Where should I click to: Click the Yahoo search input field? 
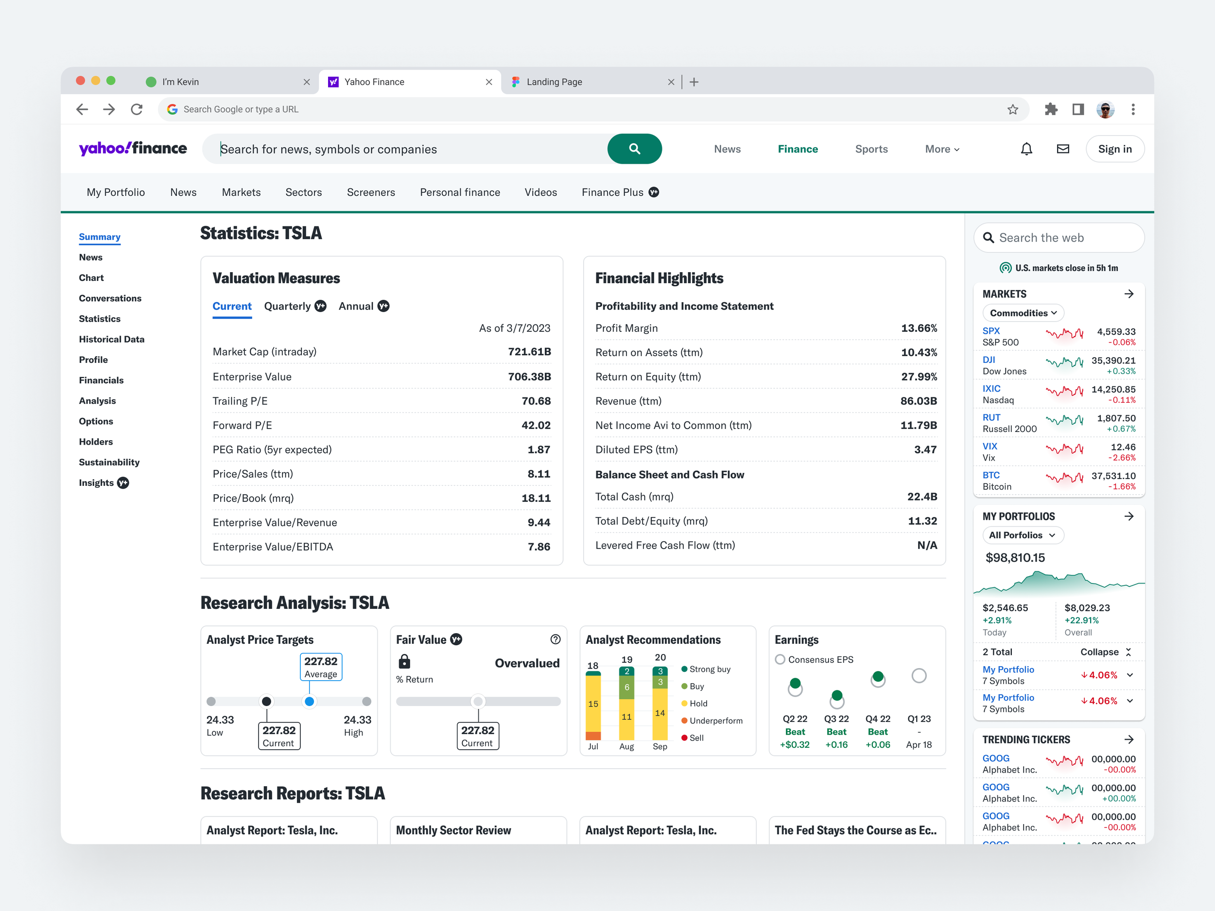pos(405,149)
